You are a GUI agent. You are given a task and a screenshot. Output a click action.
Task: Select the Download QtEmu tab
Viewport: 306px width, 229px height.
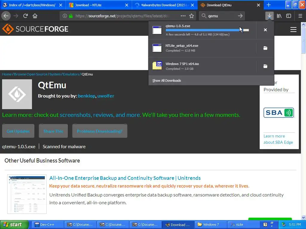pyautogui.click(x=230, y=5)
